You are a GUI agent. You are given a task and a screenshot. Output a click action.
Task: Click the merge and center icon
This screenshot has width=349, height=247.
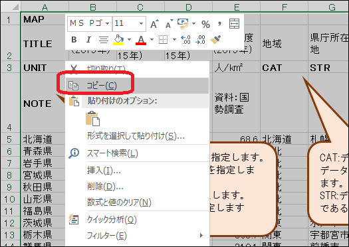pyautogui.click(x=234, y=23)
